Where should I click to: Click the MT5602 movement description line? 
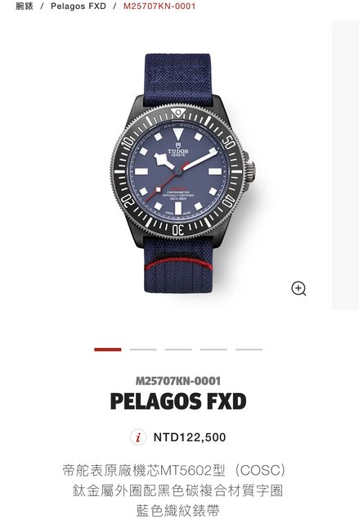click(x=174, y=470)
